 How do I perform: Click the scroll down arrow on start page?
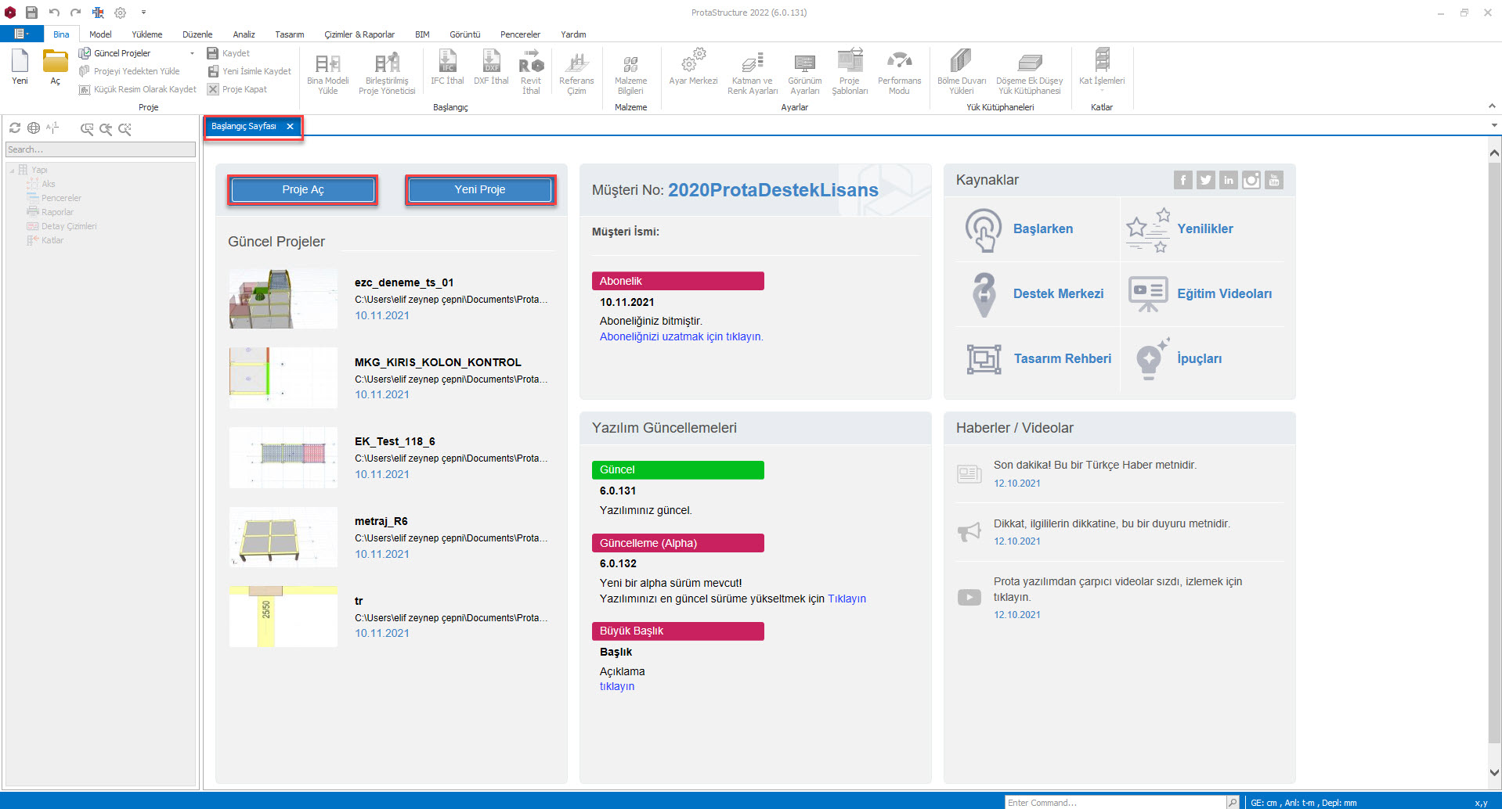(1494, 772)
